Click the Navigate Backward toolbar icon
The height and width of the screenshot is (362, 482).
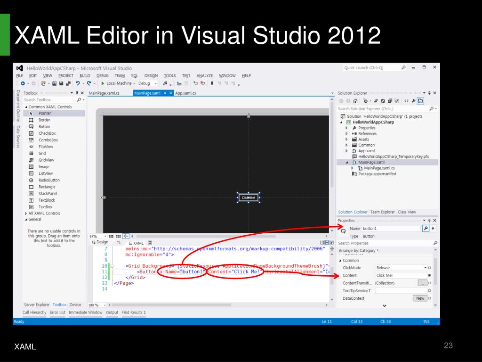23,83
